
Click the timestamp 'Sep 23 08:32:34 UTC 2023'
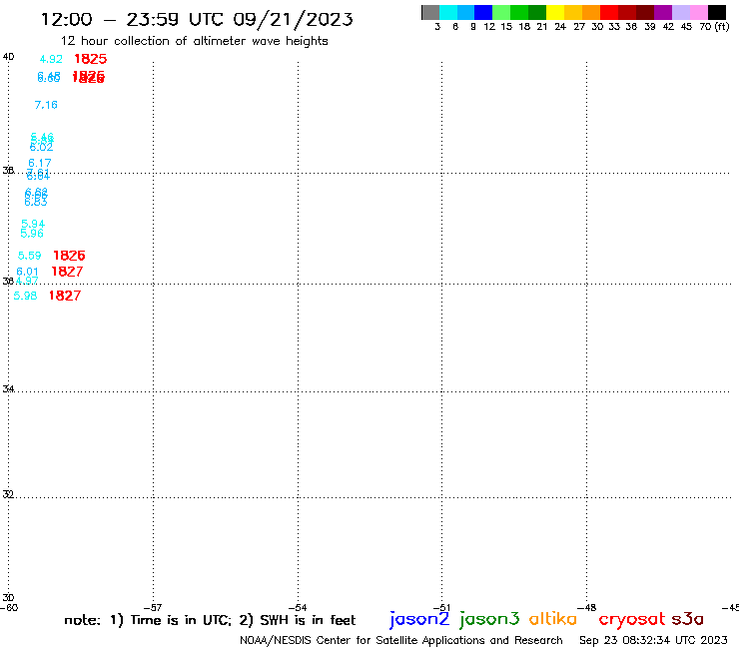tap(653, 640)
